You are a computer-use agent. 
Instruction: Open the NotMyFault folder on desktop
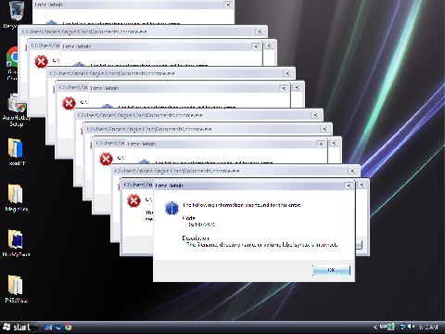pyautogui.click(x=16, y=243)
